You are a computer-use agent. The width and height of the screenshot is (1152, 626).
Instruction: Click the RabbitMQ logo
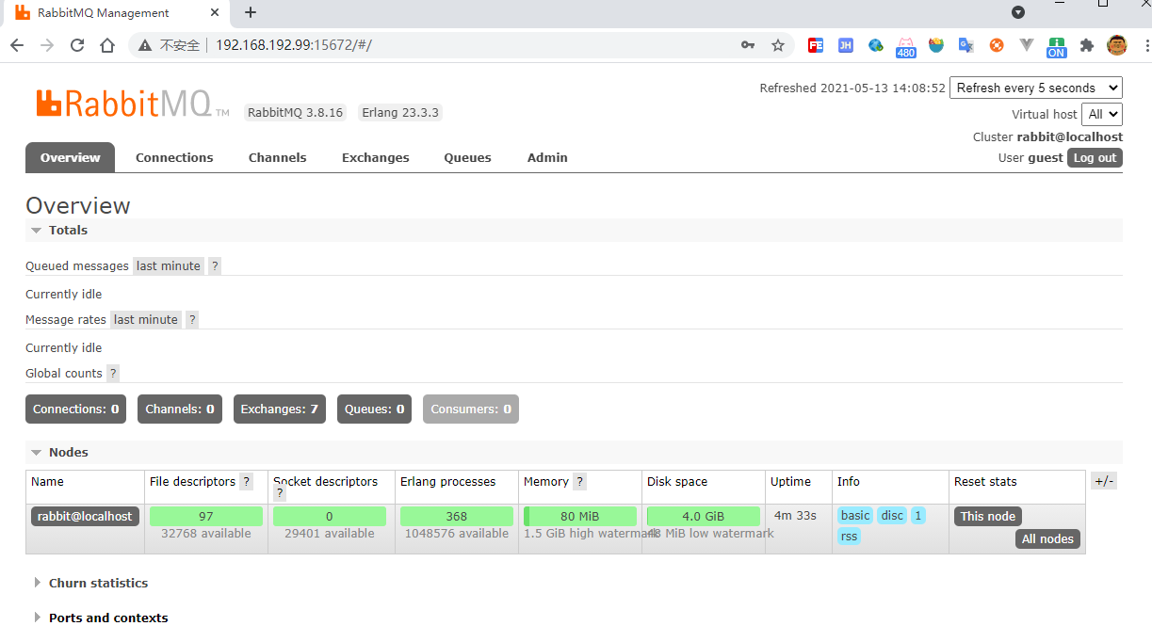(x=132, y=104)
